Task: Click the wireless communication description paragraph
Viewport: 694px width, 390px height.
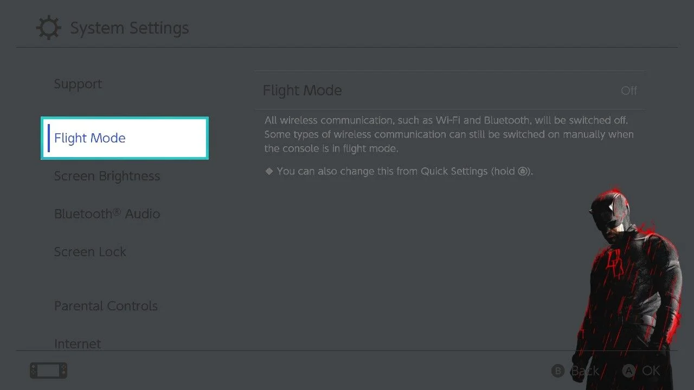Action: (449, 134)
